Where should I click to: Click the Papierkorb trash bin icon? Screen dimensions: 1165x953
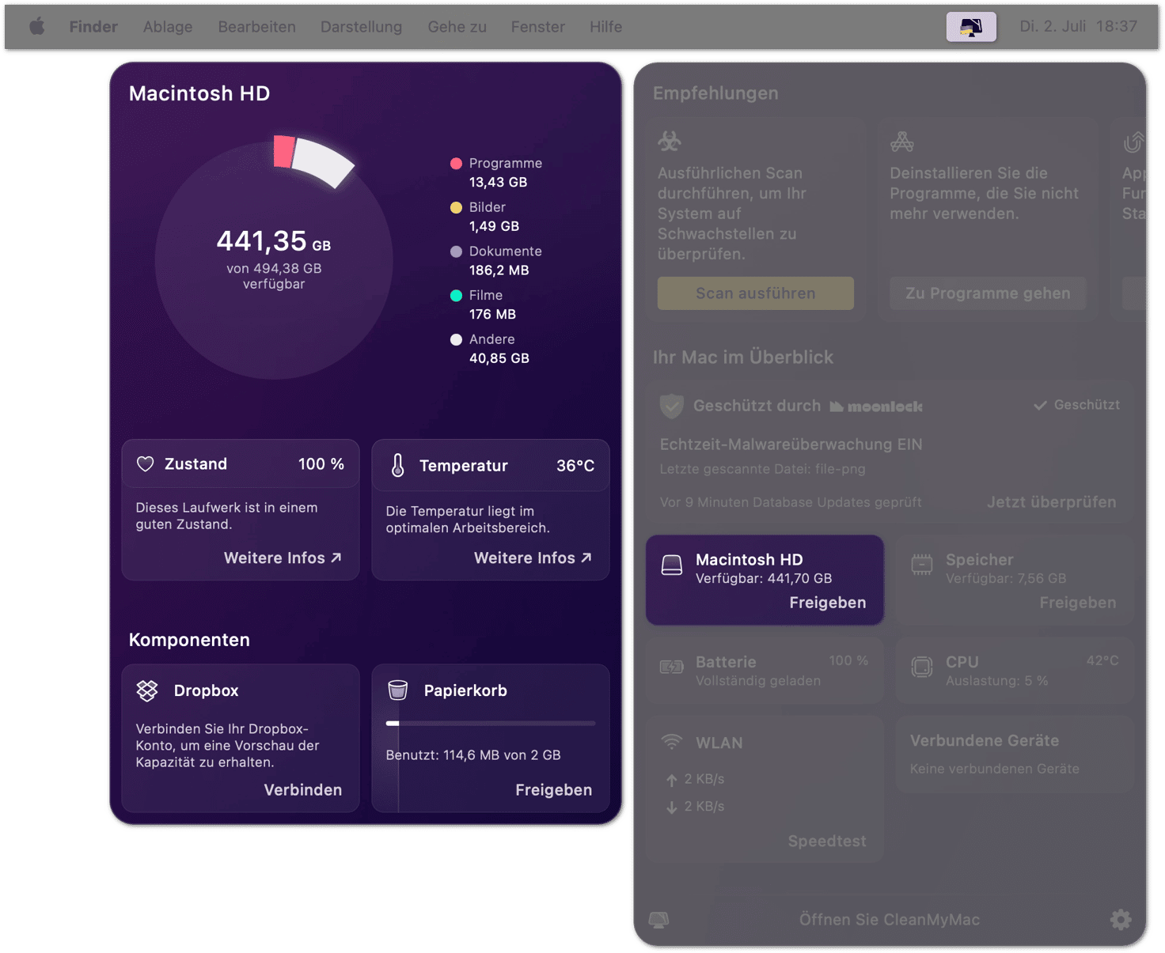398,690
